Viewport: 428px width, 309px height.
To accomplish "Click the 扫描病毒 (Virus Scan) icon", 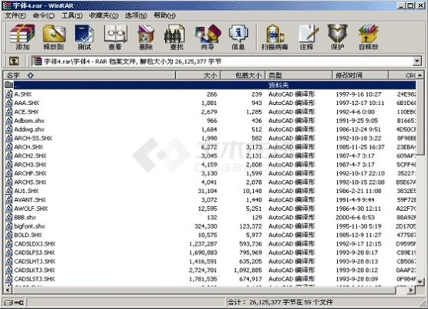I will coord(275,37).
